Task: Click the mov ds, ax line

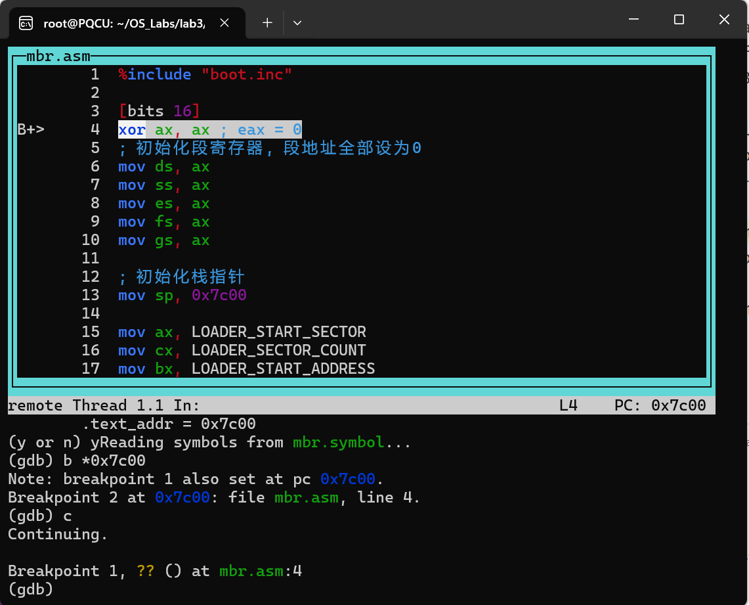Action: 164,167
